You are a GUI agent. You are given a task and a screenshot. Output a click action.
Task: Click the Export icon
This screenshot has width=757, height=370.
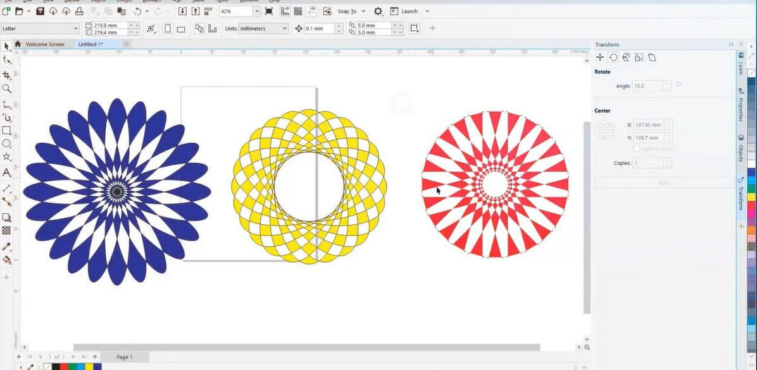(196, 11)
